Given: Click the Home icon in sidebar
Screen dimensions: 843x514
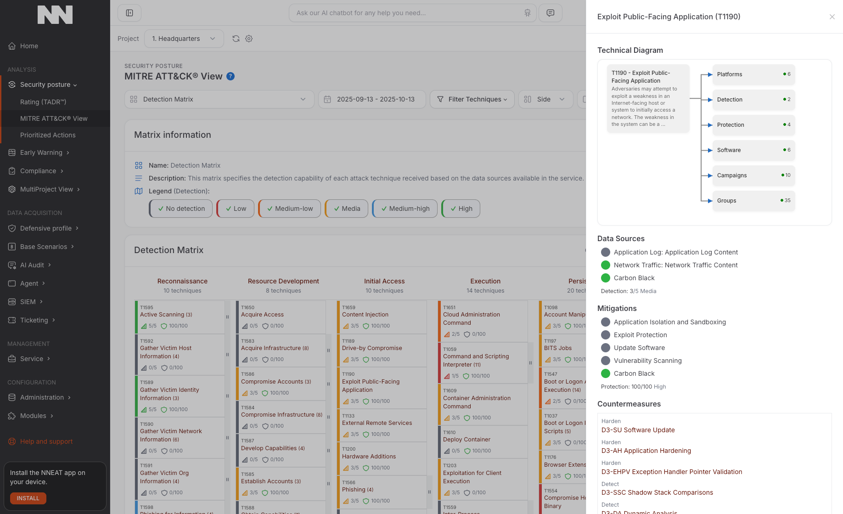Looking at the screenshot, I should point(12,46).
